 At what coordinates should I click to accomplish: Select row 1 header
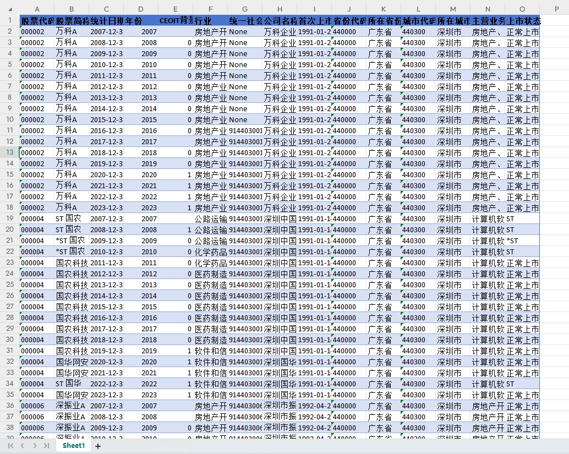click(10, 20)
